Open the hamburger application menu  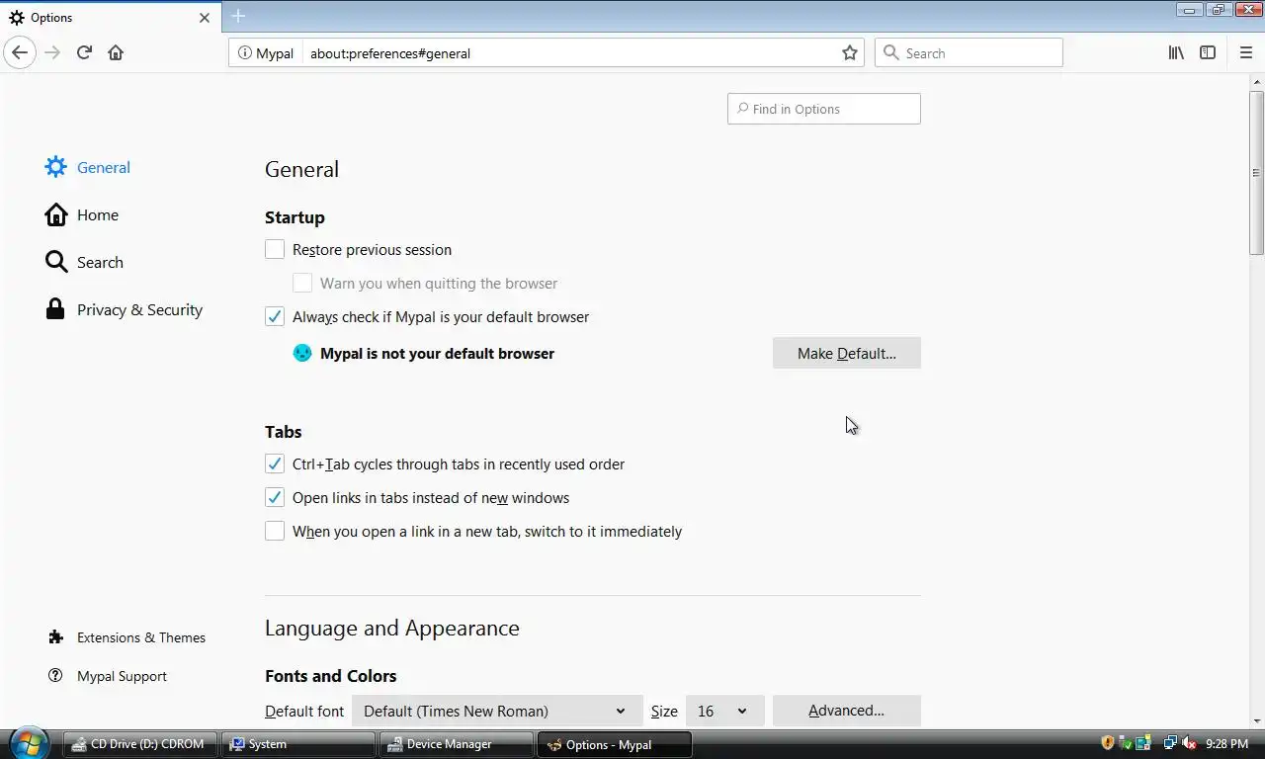1245,52
